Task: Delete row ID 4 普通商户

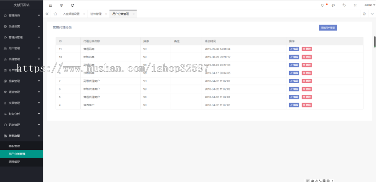Action: (307, 105)
